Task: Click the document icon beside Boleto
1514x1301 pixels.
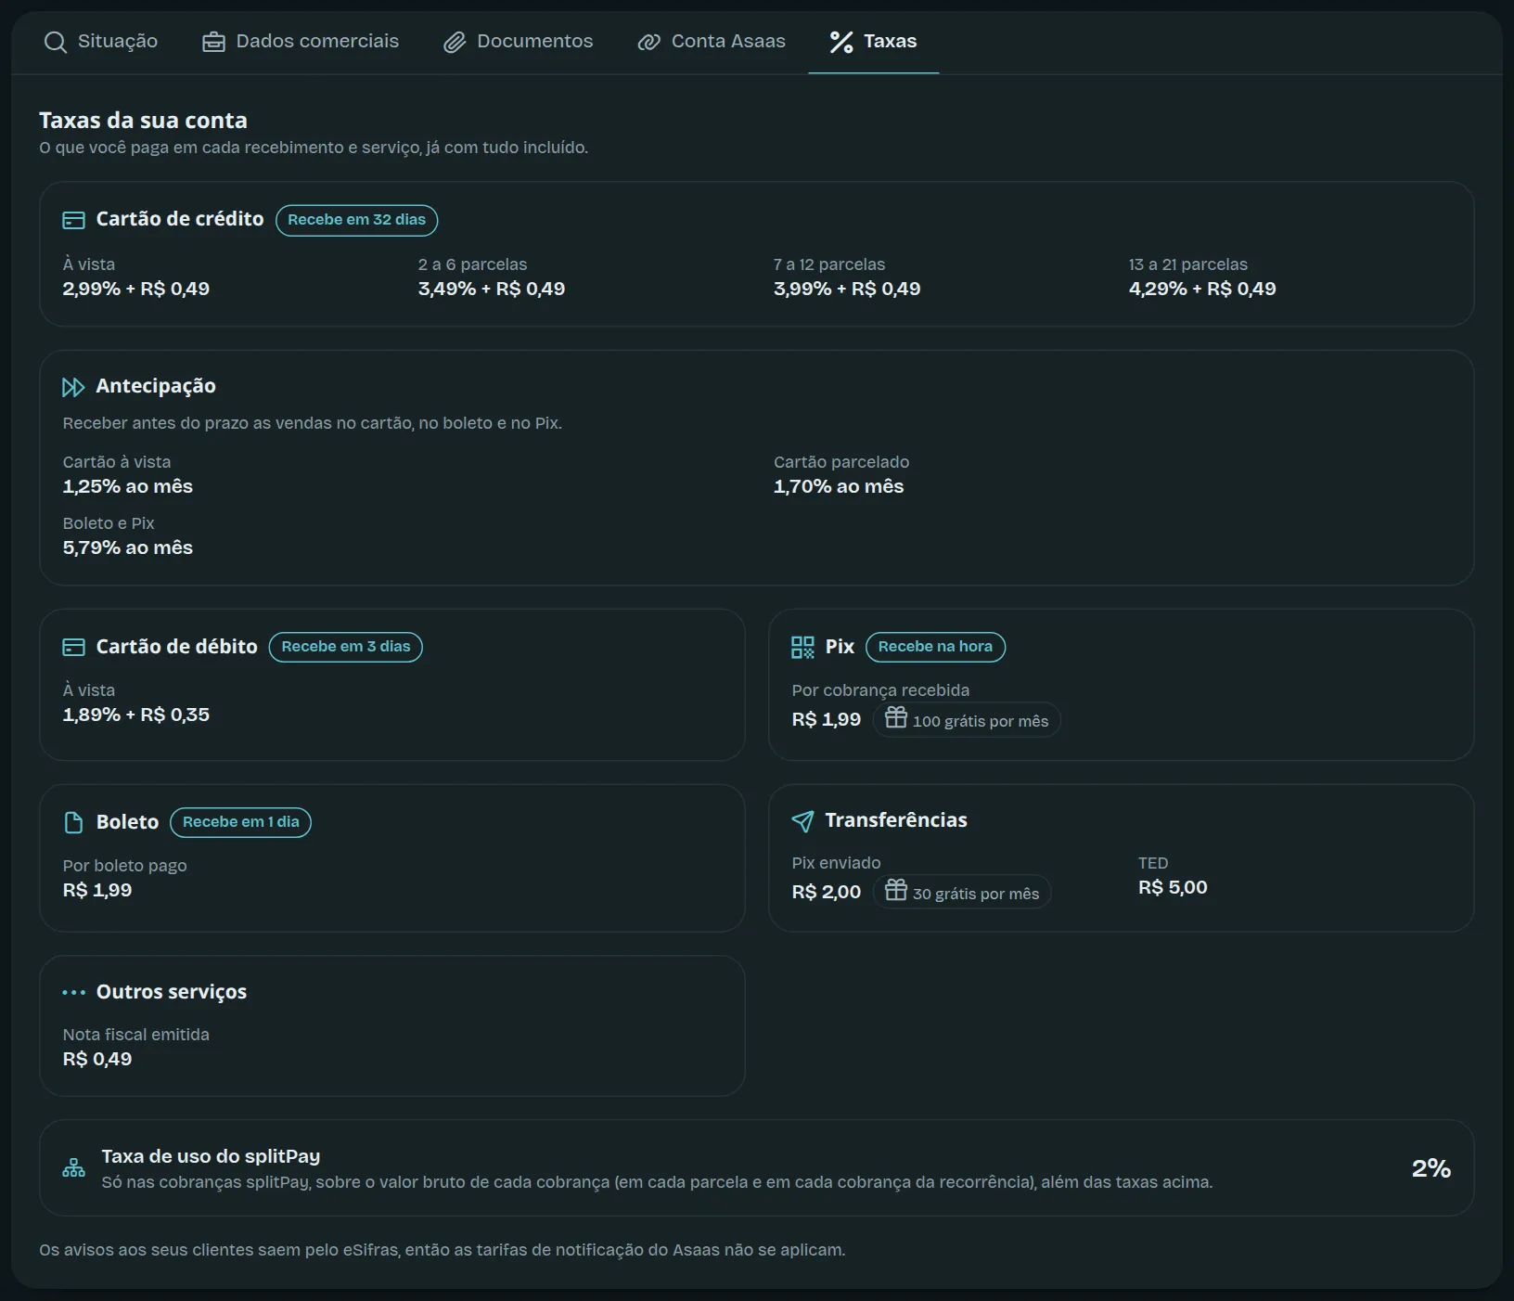Action: pyautogui.click(x=73, y=822)
